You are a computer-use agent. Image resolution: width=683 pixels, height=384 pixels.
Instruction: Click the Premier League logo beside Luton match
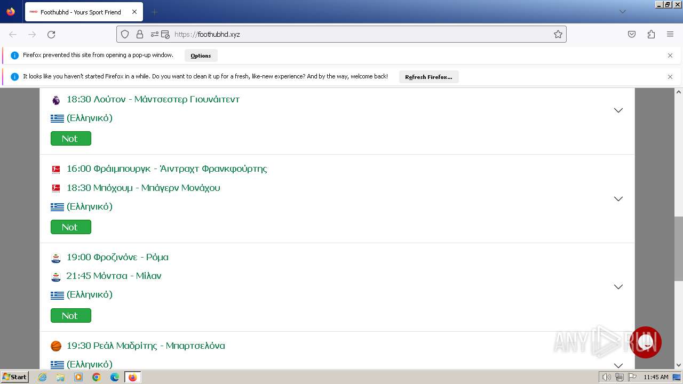56,100
